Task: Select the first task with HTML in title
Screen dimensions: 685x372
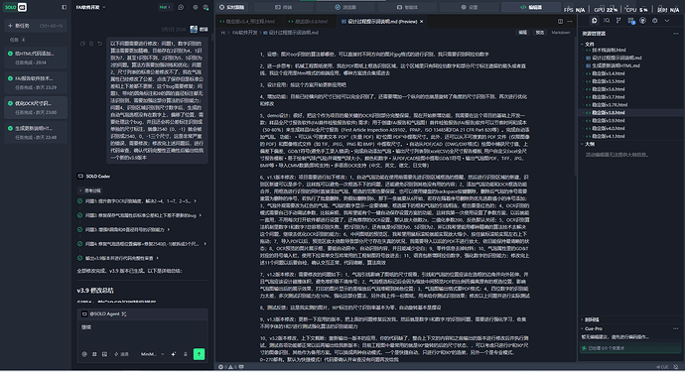Action: [36, 58]
